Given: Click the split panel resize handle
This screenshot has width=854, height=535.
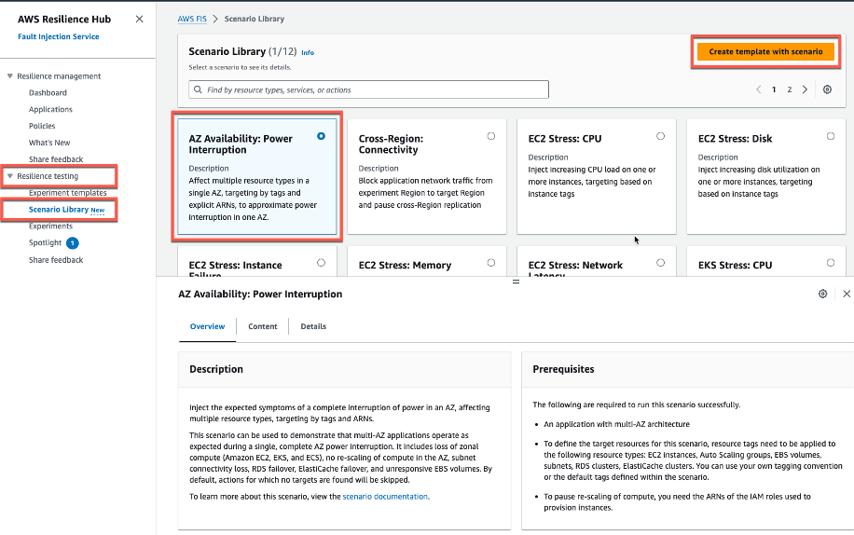Looking at the screenshot, I should pos(516,281).
